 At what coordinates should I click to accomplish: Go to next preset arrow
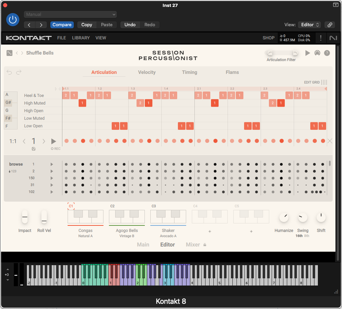[x=41, y=25]
